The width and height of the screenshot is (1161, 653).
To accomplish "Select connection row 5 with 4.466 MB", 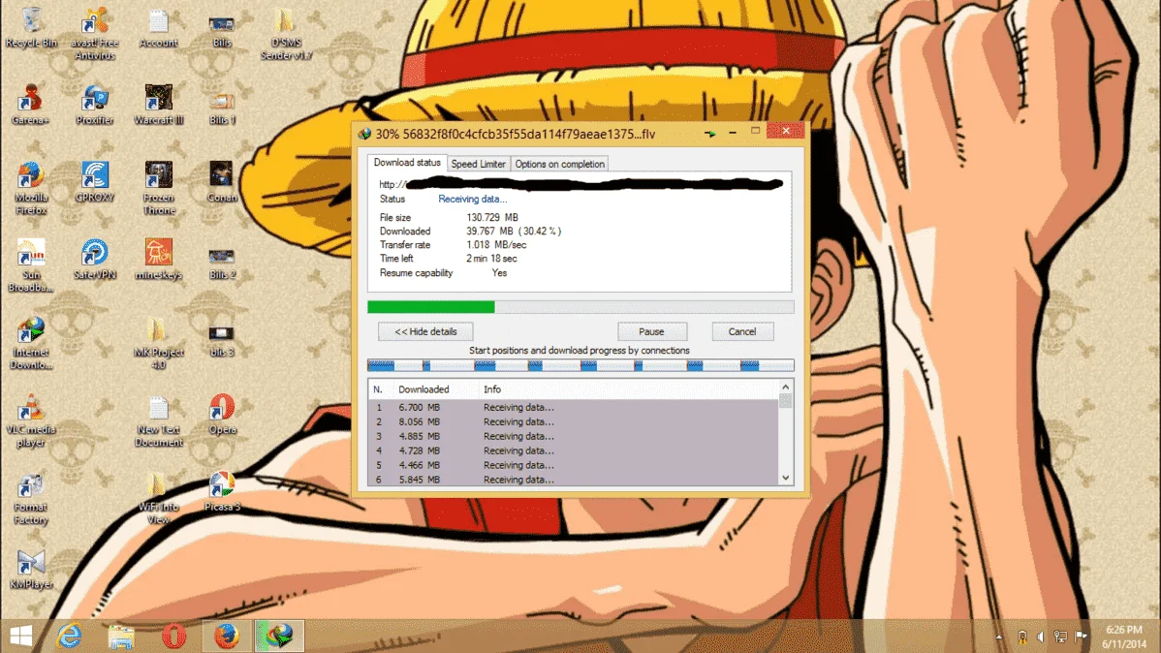I will 573,465.
